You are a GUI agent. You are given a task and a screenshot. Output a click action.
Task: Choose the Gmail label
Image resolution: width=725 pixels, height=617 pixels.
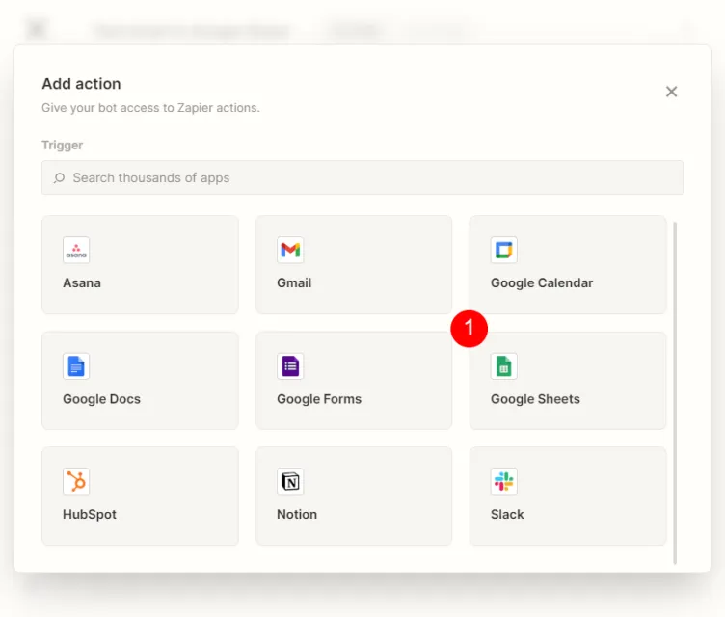pos(294,282)
